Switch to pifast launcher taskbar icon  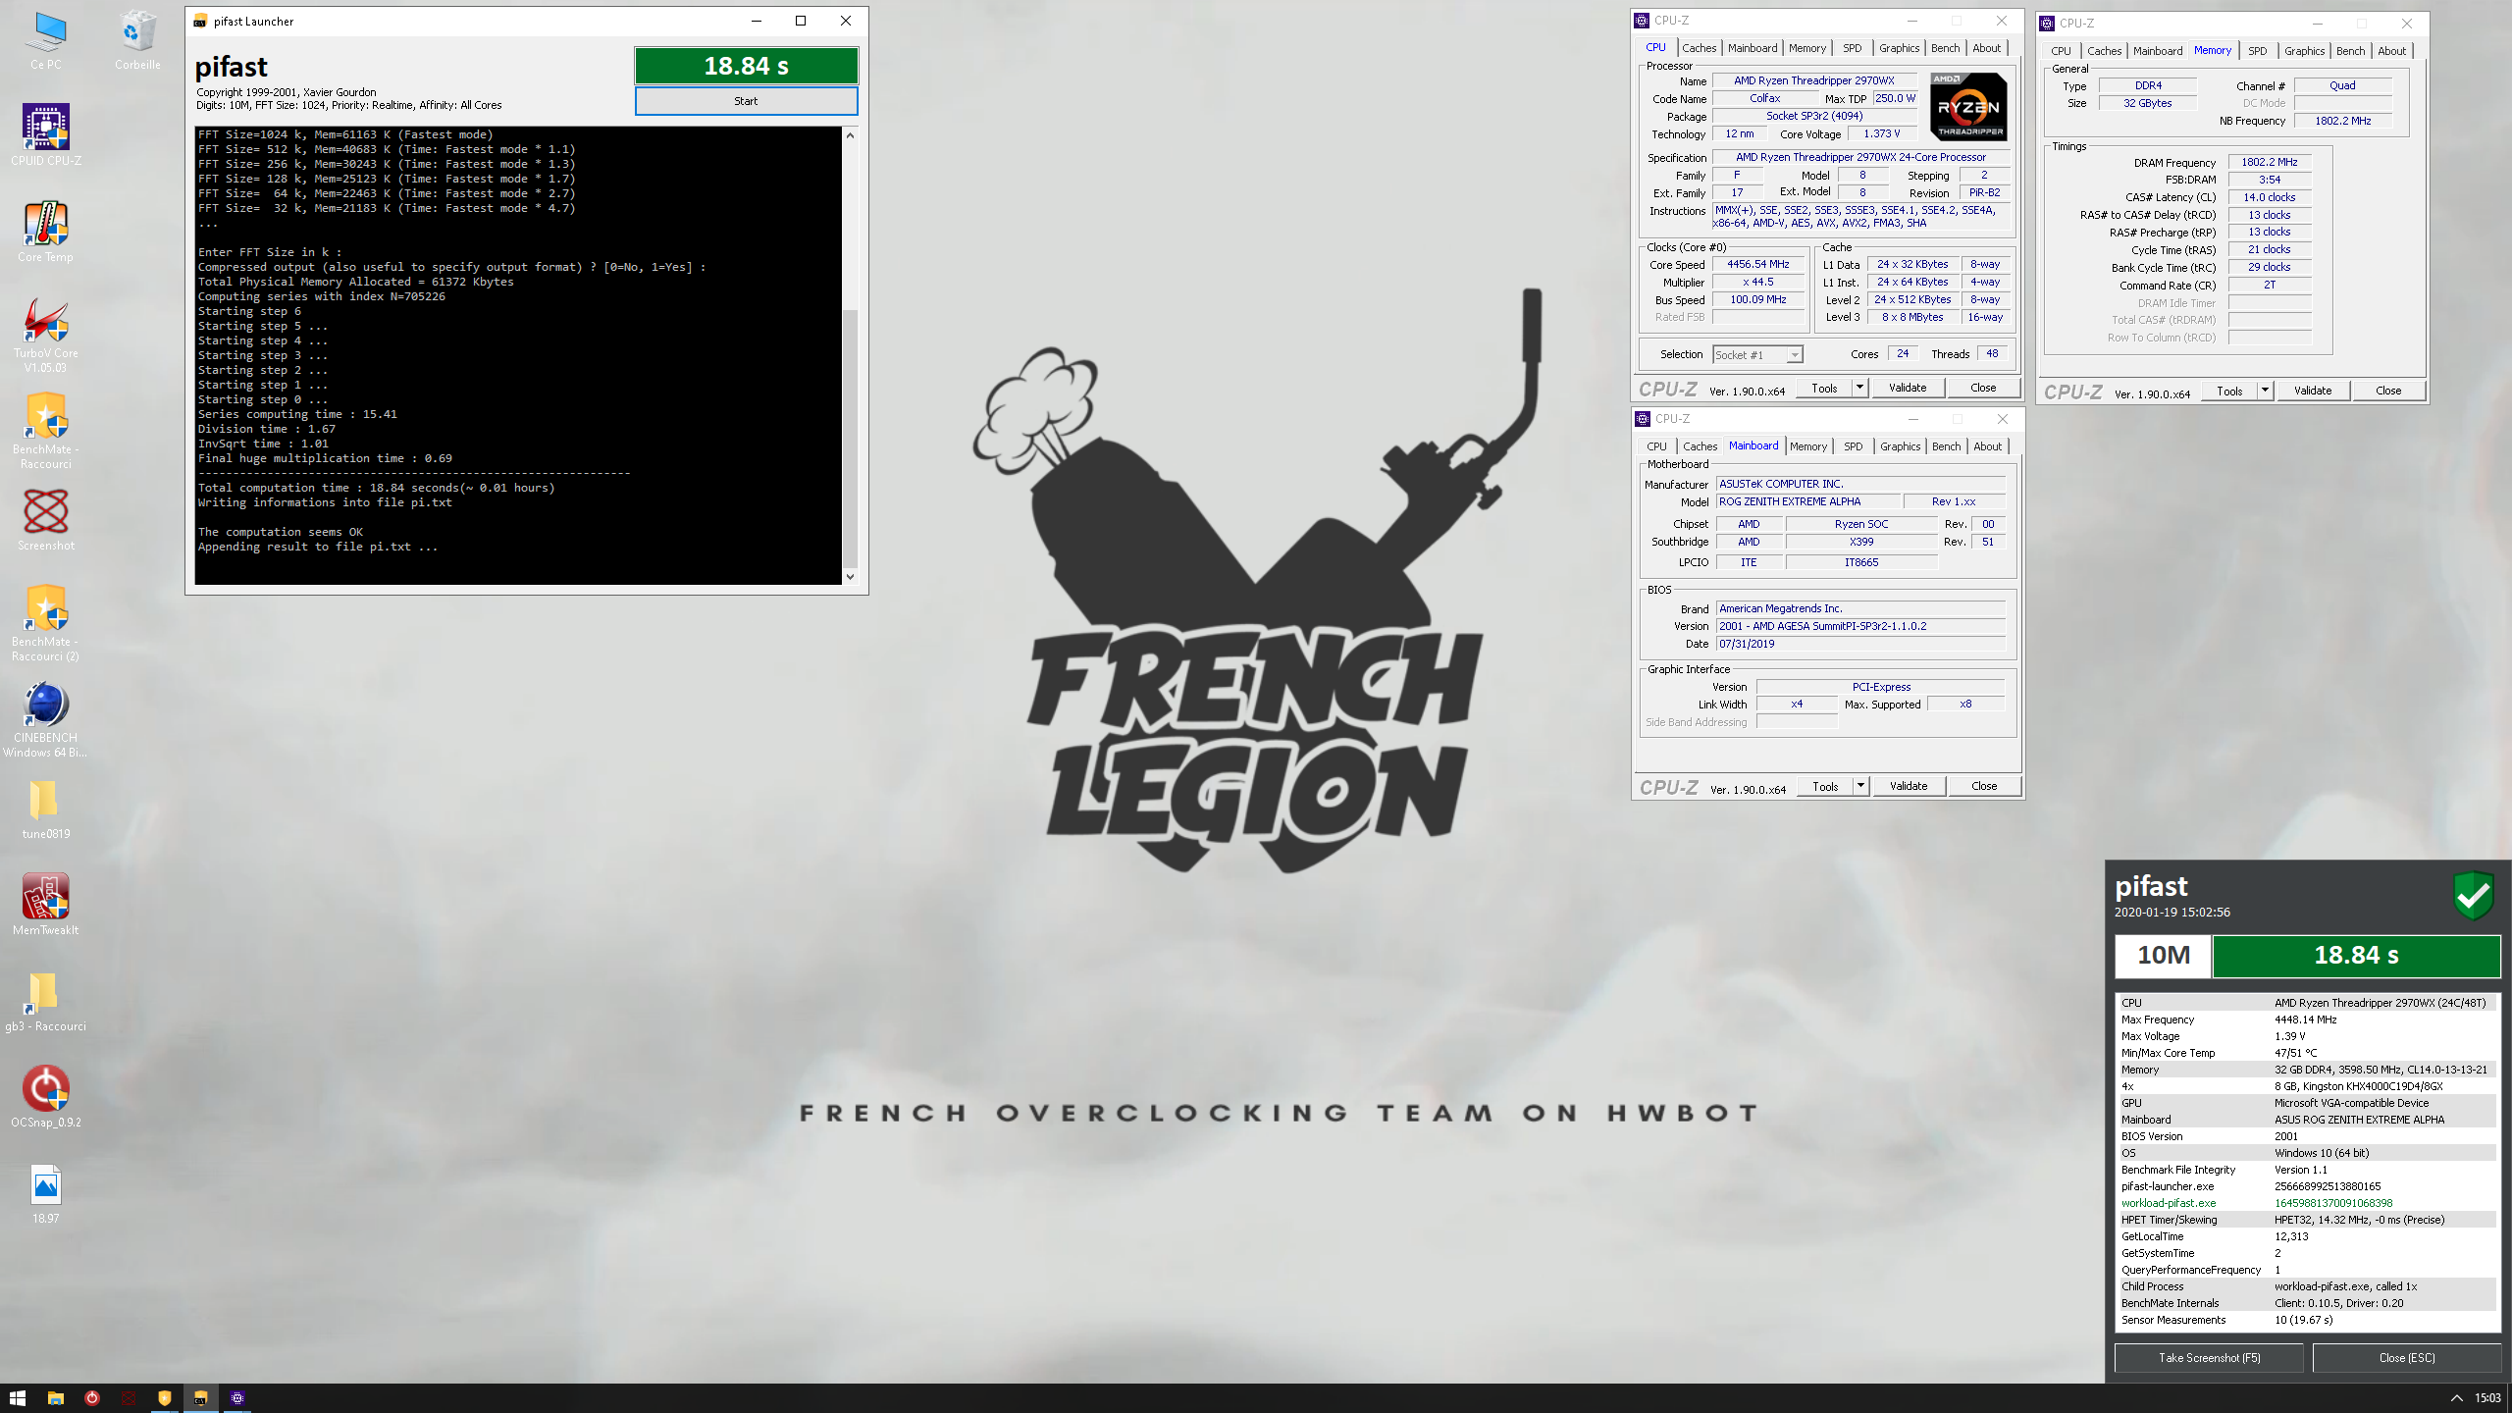point(201,1397)
